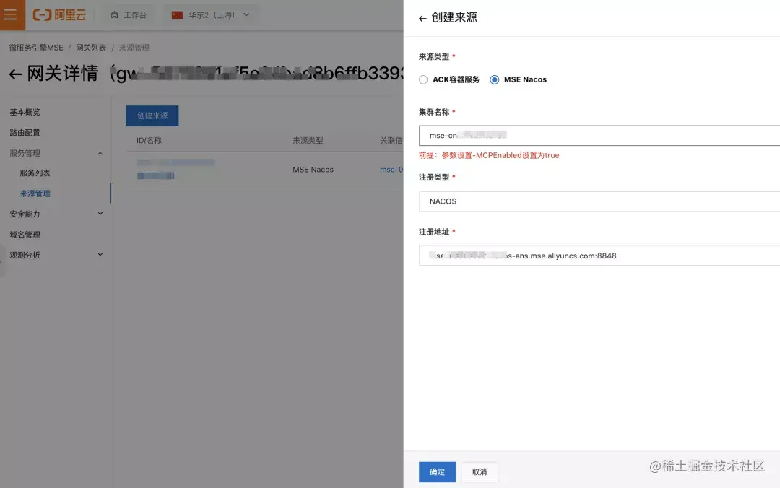
Task: Collapse the 服务管理 sidebar section
Action: 100,153
